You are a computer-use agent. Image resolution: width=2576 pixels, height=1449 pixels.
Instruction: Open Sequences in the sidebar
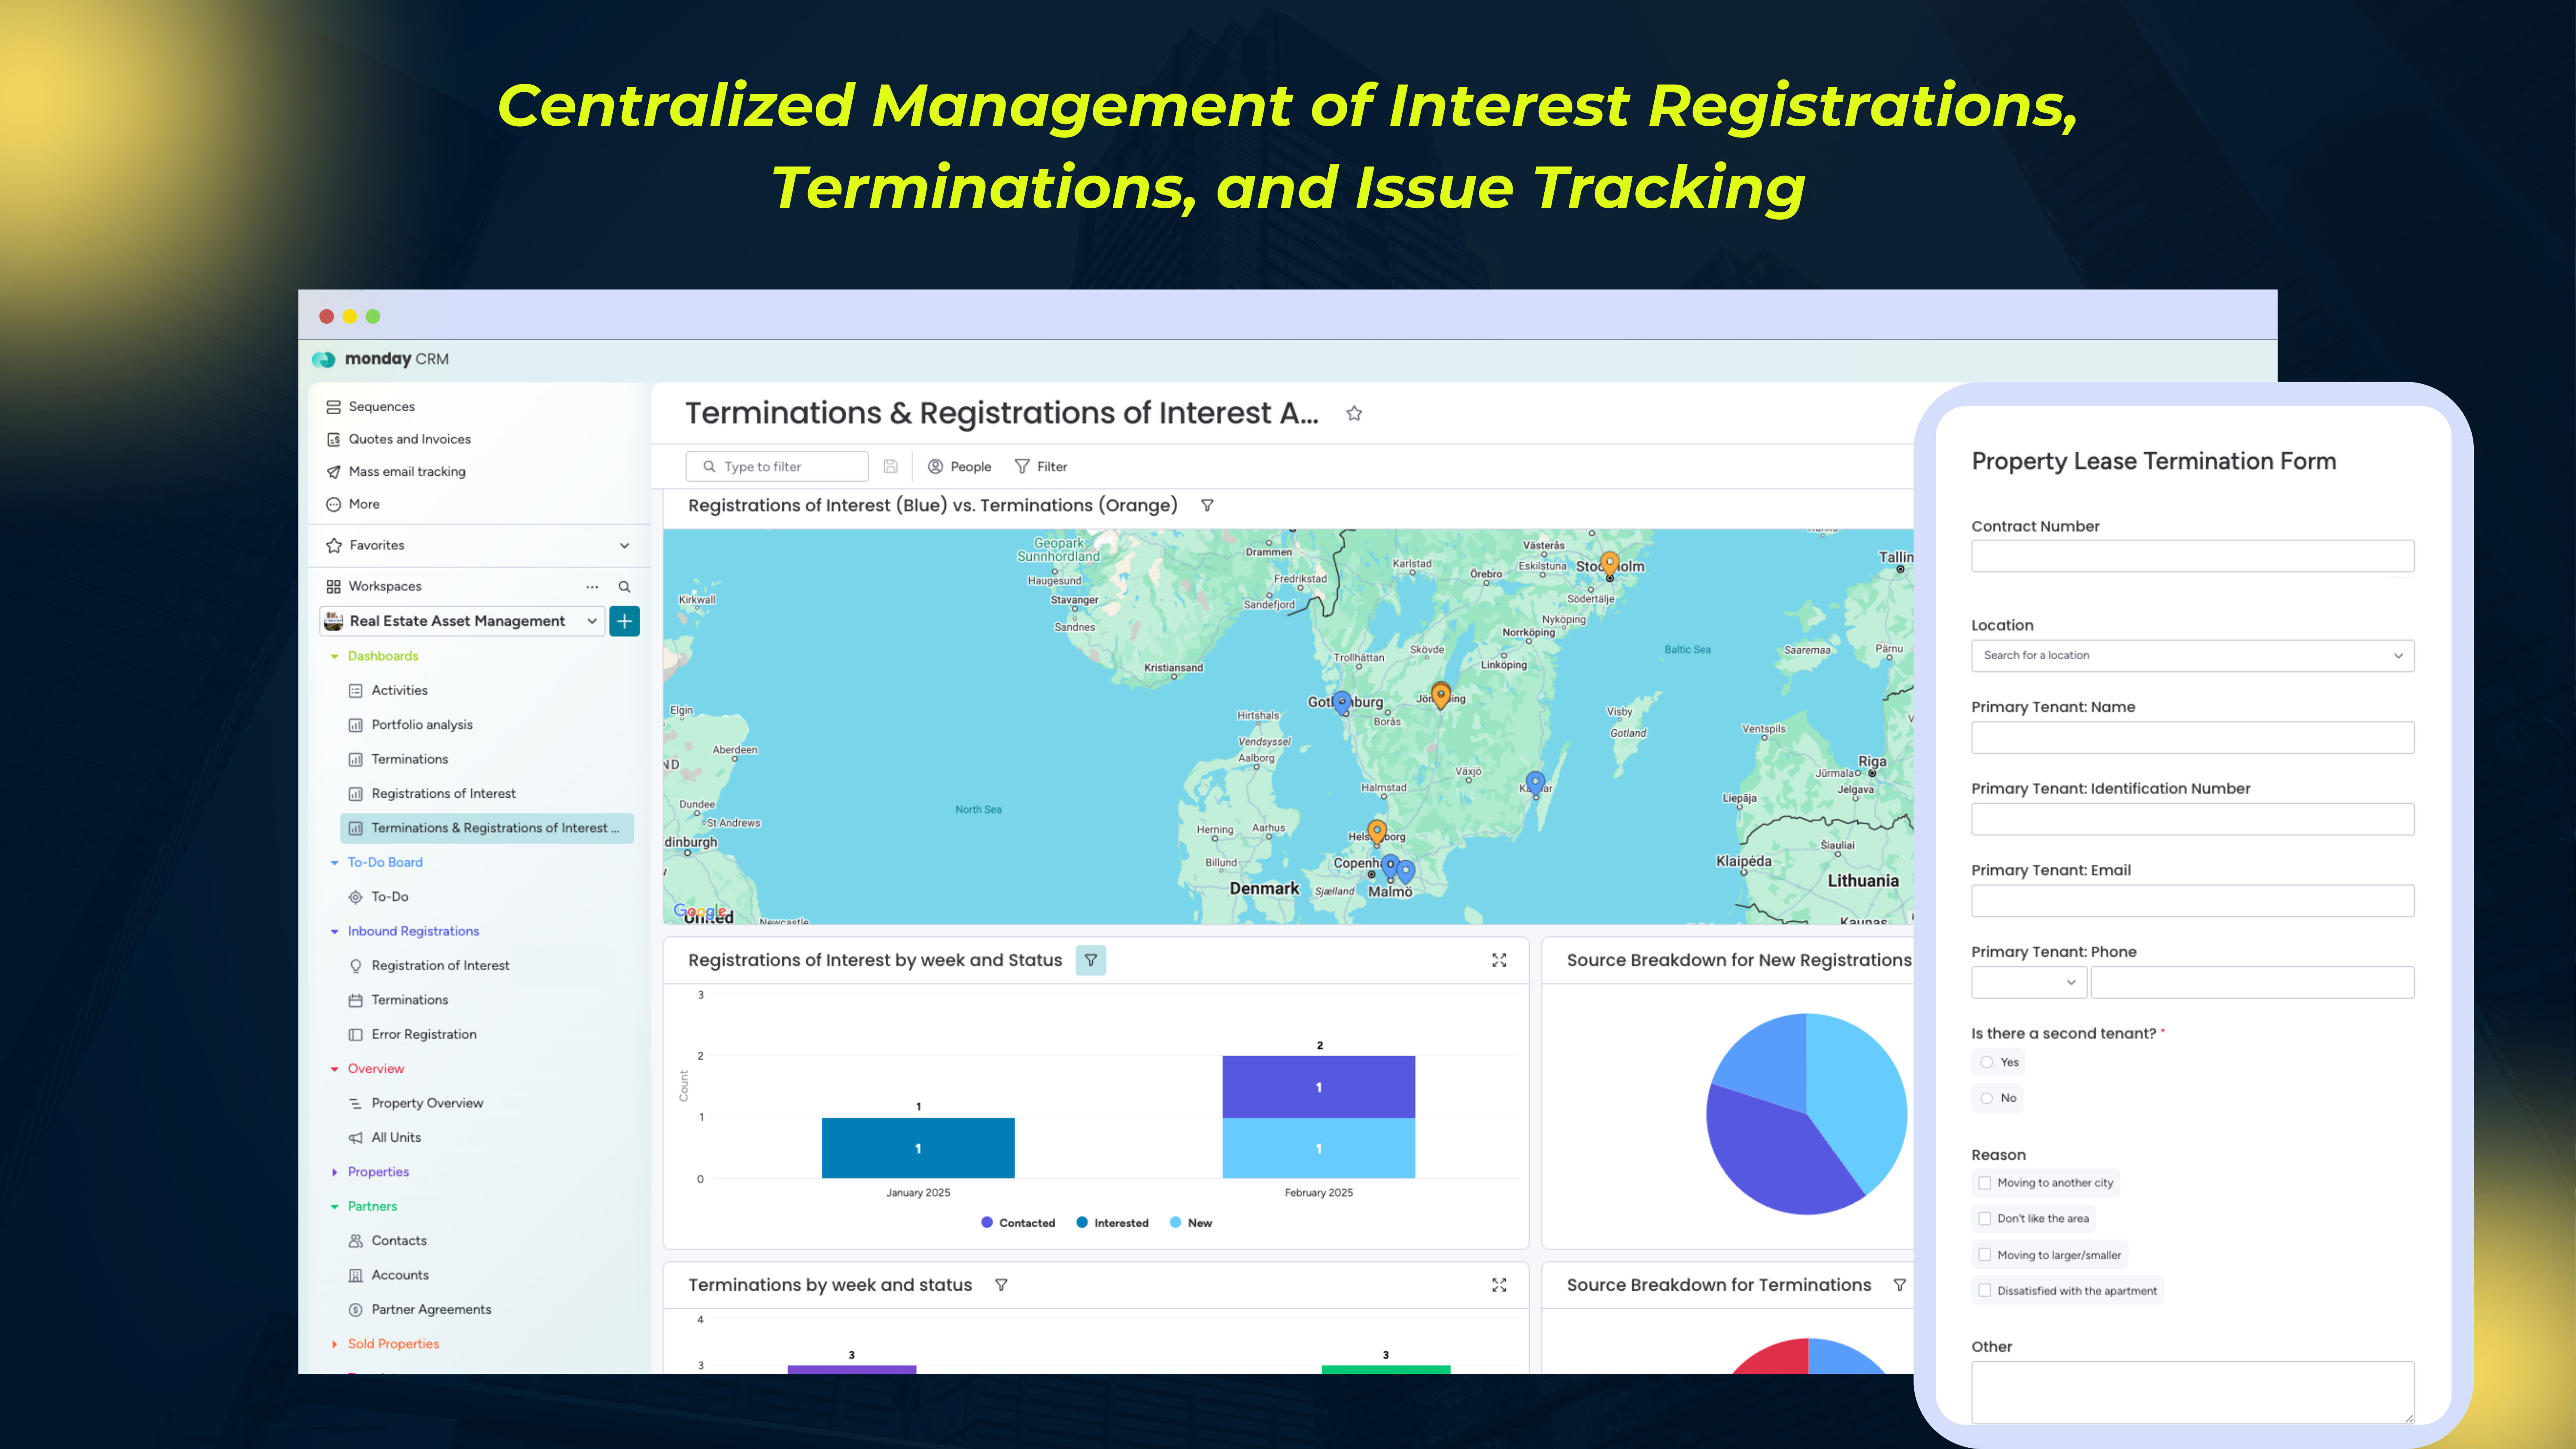381,407
